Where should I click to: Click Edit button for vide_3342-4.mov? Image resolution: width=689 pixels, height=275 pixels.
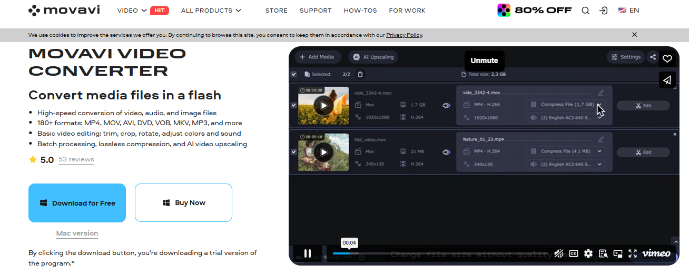point(643,106)
